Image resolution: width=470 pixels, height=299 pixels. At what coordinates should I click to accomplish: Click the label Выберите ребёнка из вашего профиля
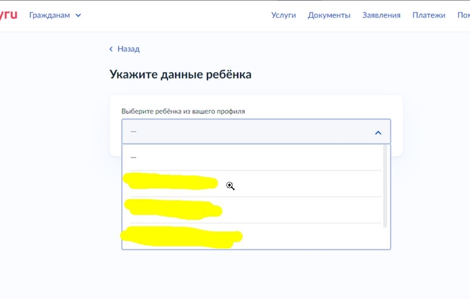tap(183, 112)
